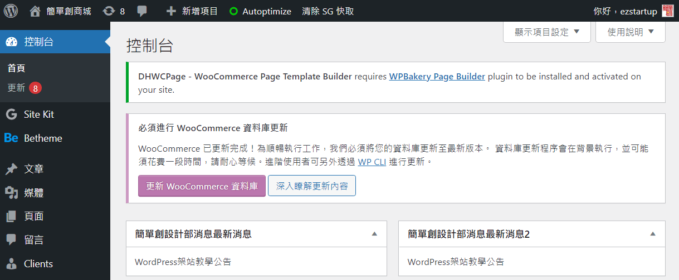
Task: Collapse the 簡單創設計部消息最新消息 widget
Action: [x=374, y=234]
